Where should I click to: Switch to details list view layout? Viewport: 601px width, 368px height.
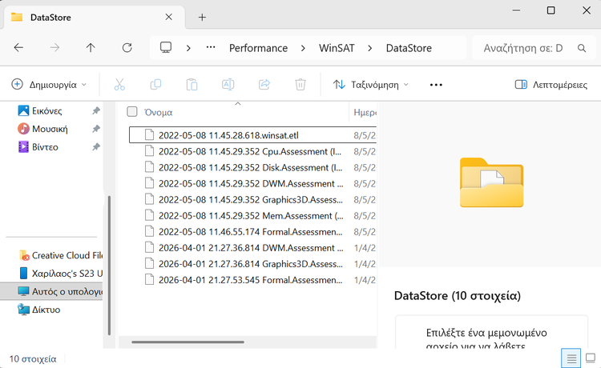point(571,358)
